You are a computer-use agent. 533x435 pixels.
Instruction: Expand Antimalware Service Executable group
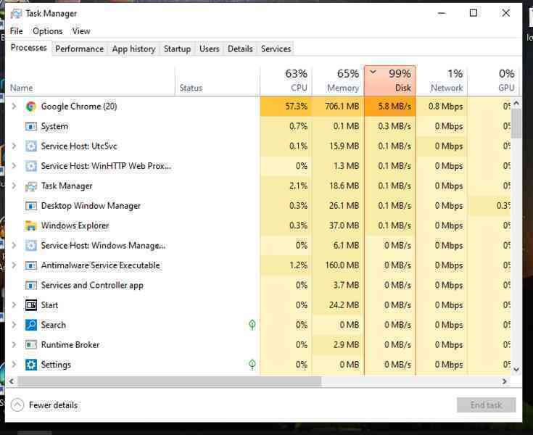(x=14, y=265)
